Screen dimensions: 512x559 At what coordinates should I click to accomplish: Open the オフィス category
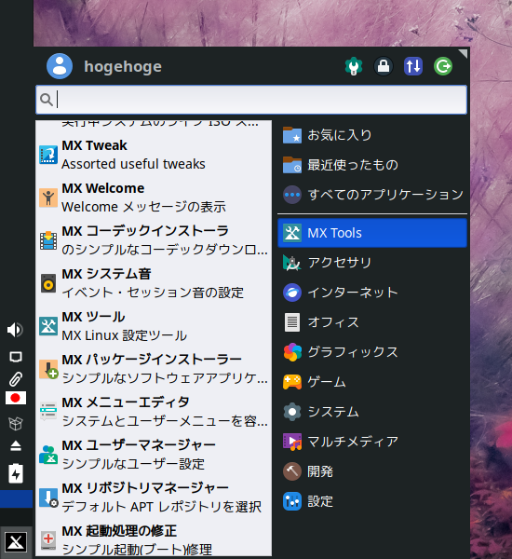pyautogui.click(x=372, y=322)
